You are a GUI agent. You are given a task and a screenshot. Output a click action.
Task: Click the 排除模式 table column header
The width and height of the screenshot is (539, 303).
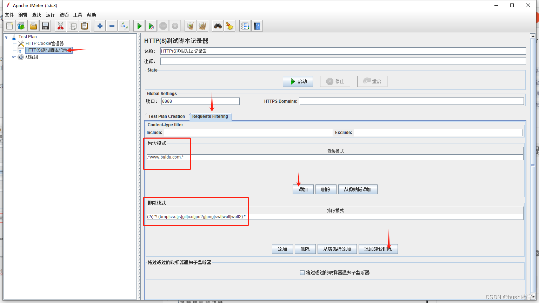coord(335,210)
